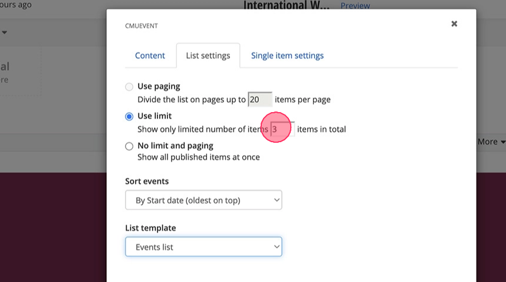Open the More menu behind the dialog

(x=491, y=142)
